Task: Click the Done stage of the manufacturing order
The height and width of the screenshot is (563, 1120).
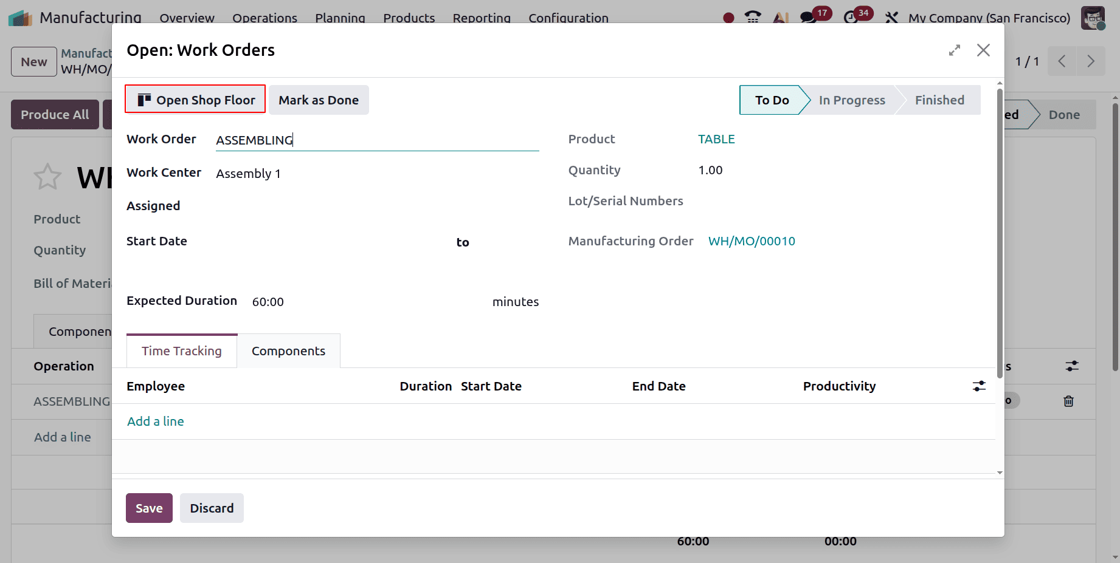Action: [1064, 115]
